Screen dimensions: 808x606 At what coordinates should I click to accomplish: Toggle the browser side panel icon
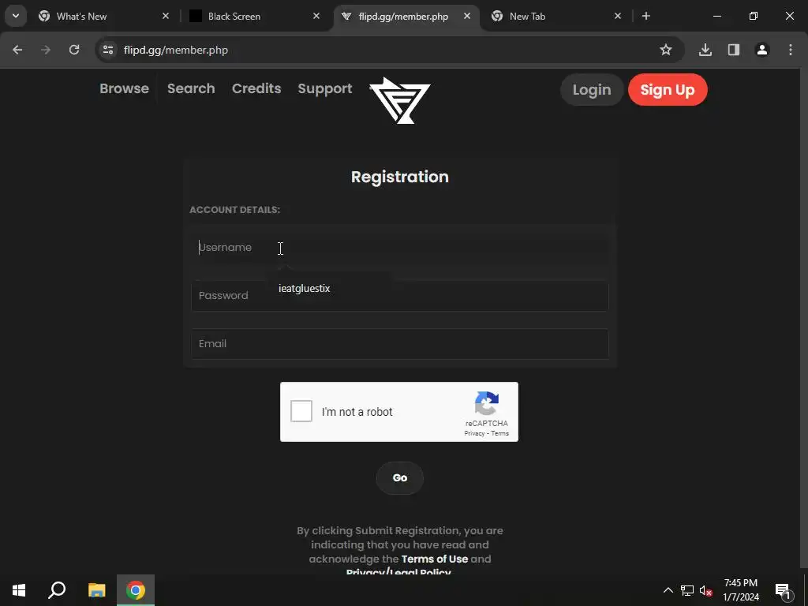point(733,50)
